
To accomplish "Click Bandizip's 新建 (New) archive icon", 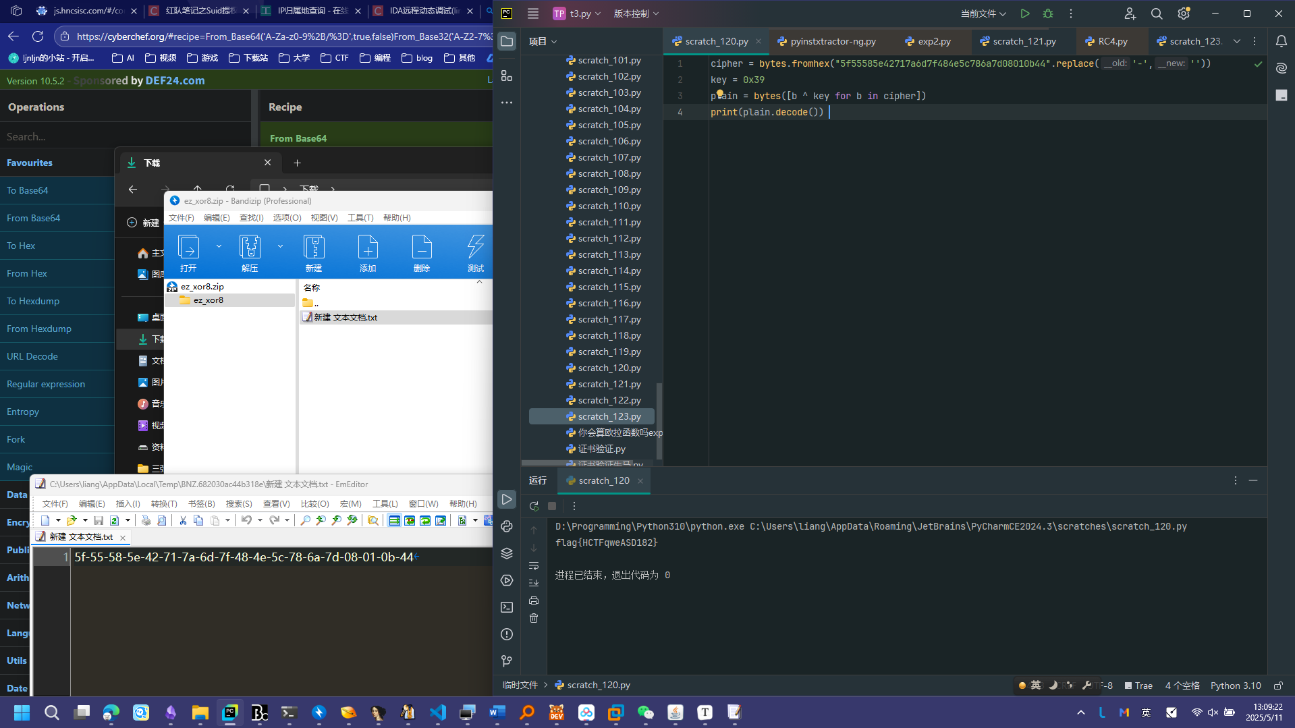I will [314, 253].
